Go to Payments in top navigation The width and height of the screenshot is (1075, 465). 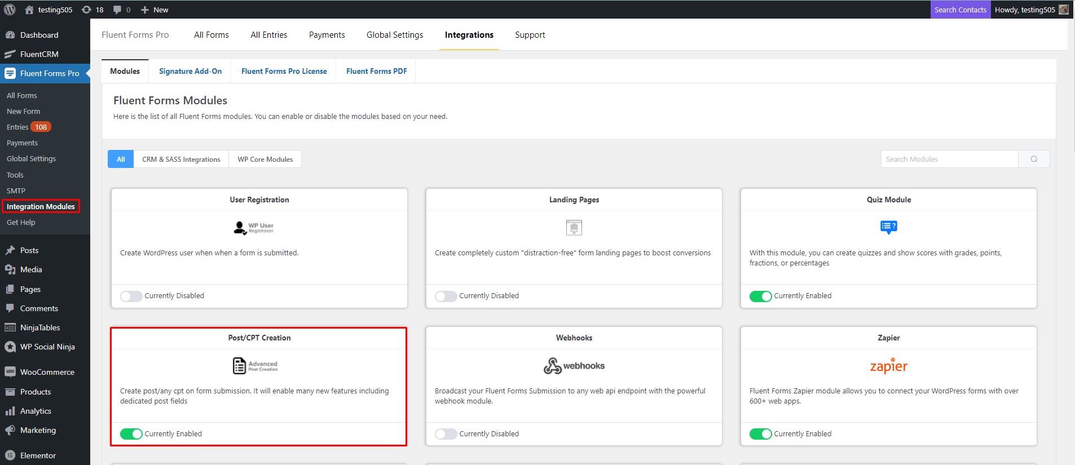point(327,35)
